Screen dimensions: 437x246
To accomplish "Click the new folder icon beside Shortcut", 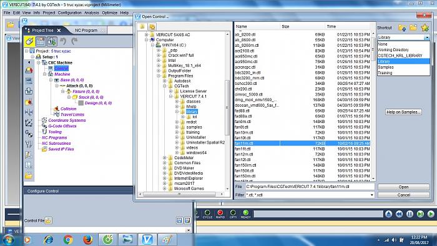I will coord(413,27).
